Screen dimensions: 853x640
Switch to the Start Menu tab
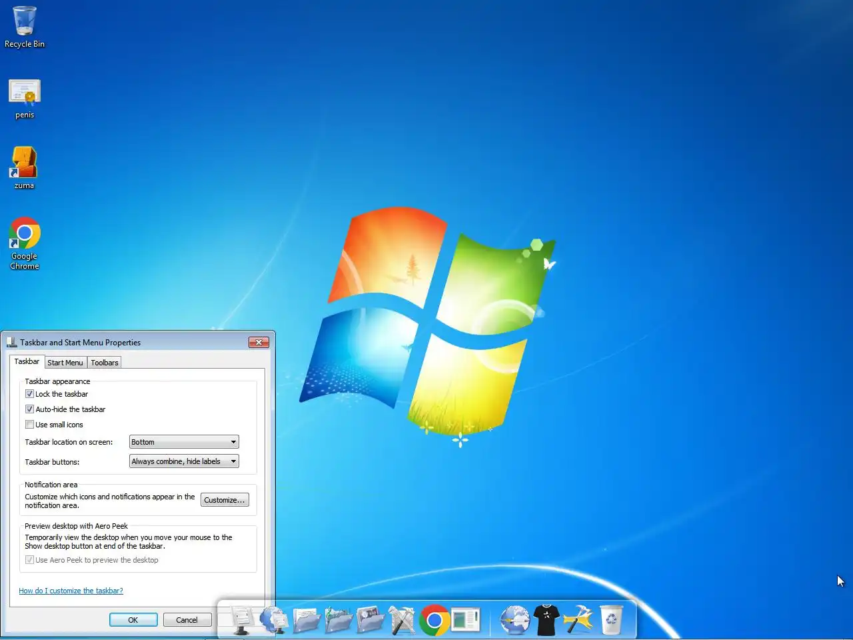(65, 363)
